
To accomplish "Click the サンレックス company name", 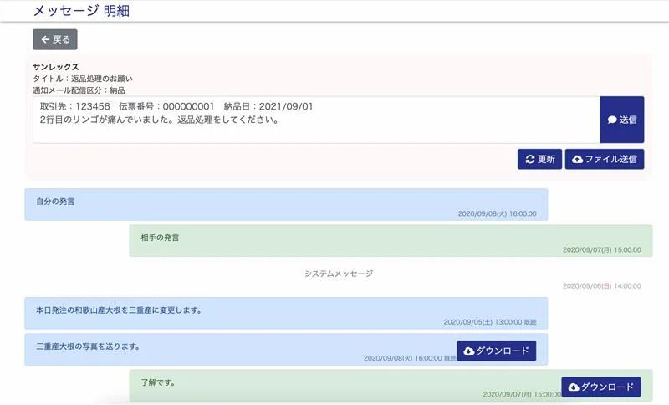I will click(56, 67).
